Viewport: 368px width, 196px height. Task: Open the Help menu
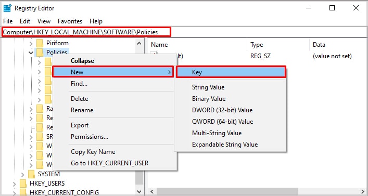coord(96,21)
